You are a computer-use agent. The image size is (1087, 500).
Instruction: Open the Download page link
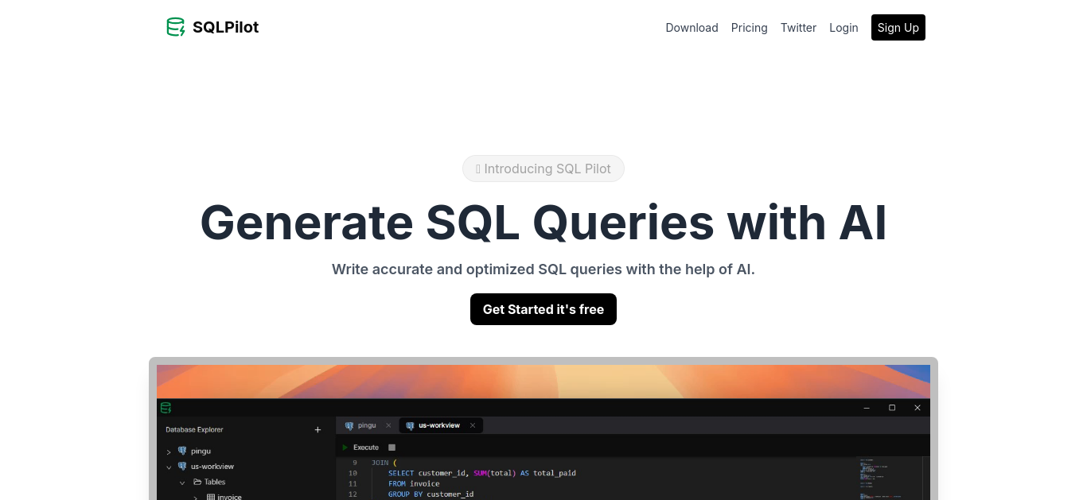(692, 28)
